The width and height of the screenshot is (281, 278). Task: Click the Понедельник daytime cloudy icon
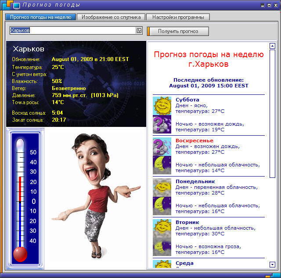click(x=162, y=187)
